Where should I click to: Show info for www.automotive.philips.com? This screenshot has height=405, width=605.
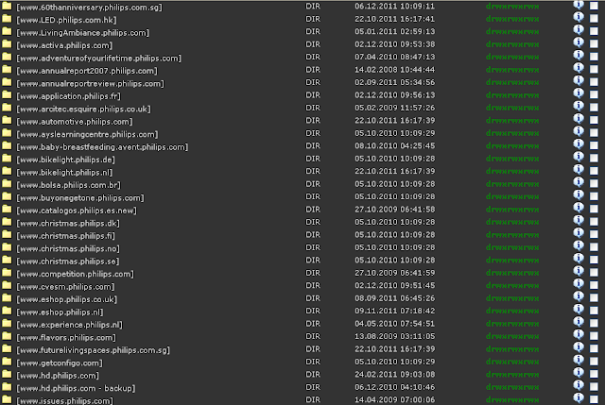click(x=578, y=119)
